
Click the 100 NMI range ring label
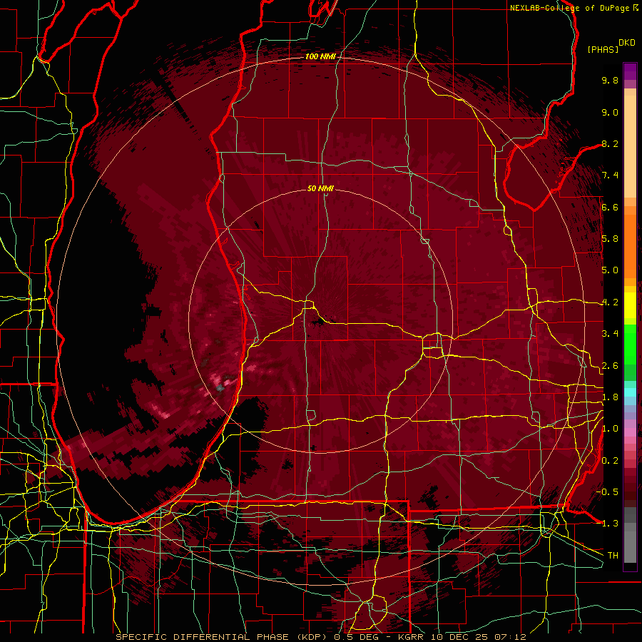[x=320, y=56]
